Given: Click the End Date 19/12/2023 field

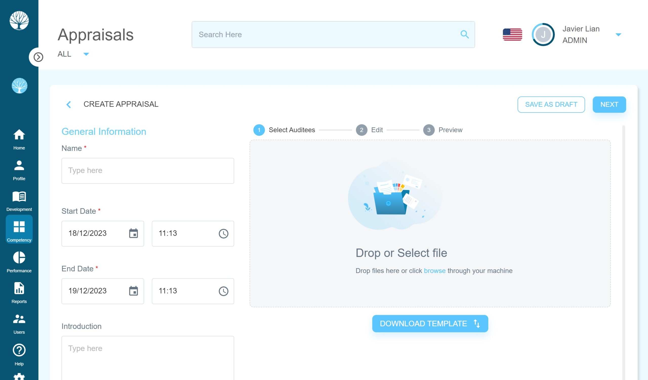Looking at the screenshot, I should (x=103, y=291).
